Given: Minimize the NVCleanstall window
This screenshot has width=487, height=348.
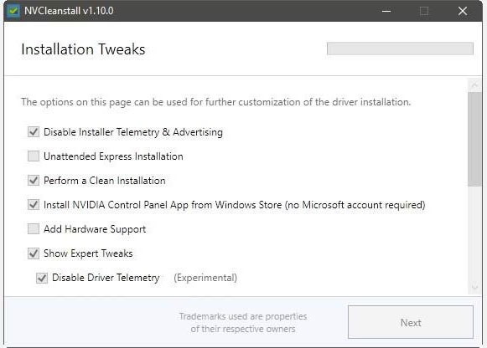Looking at the screenshot, I should (386, 11).
